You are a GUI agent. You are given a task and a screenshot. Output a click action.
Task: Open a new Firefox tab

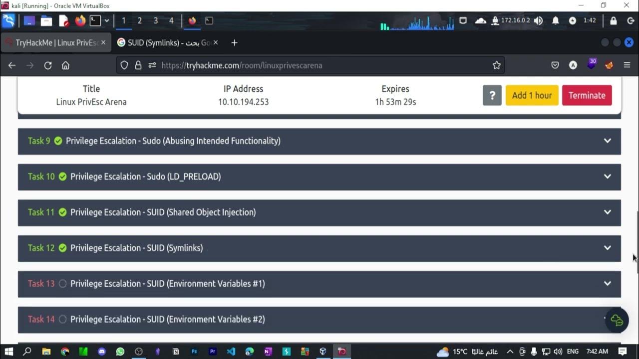tap(234, 43)
